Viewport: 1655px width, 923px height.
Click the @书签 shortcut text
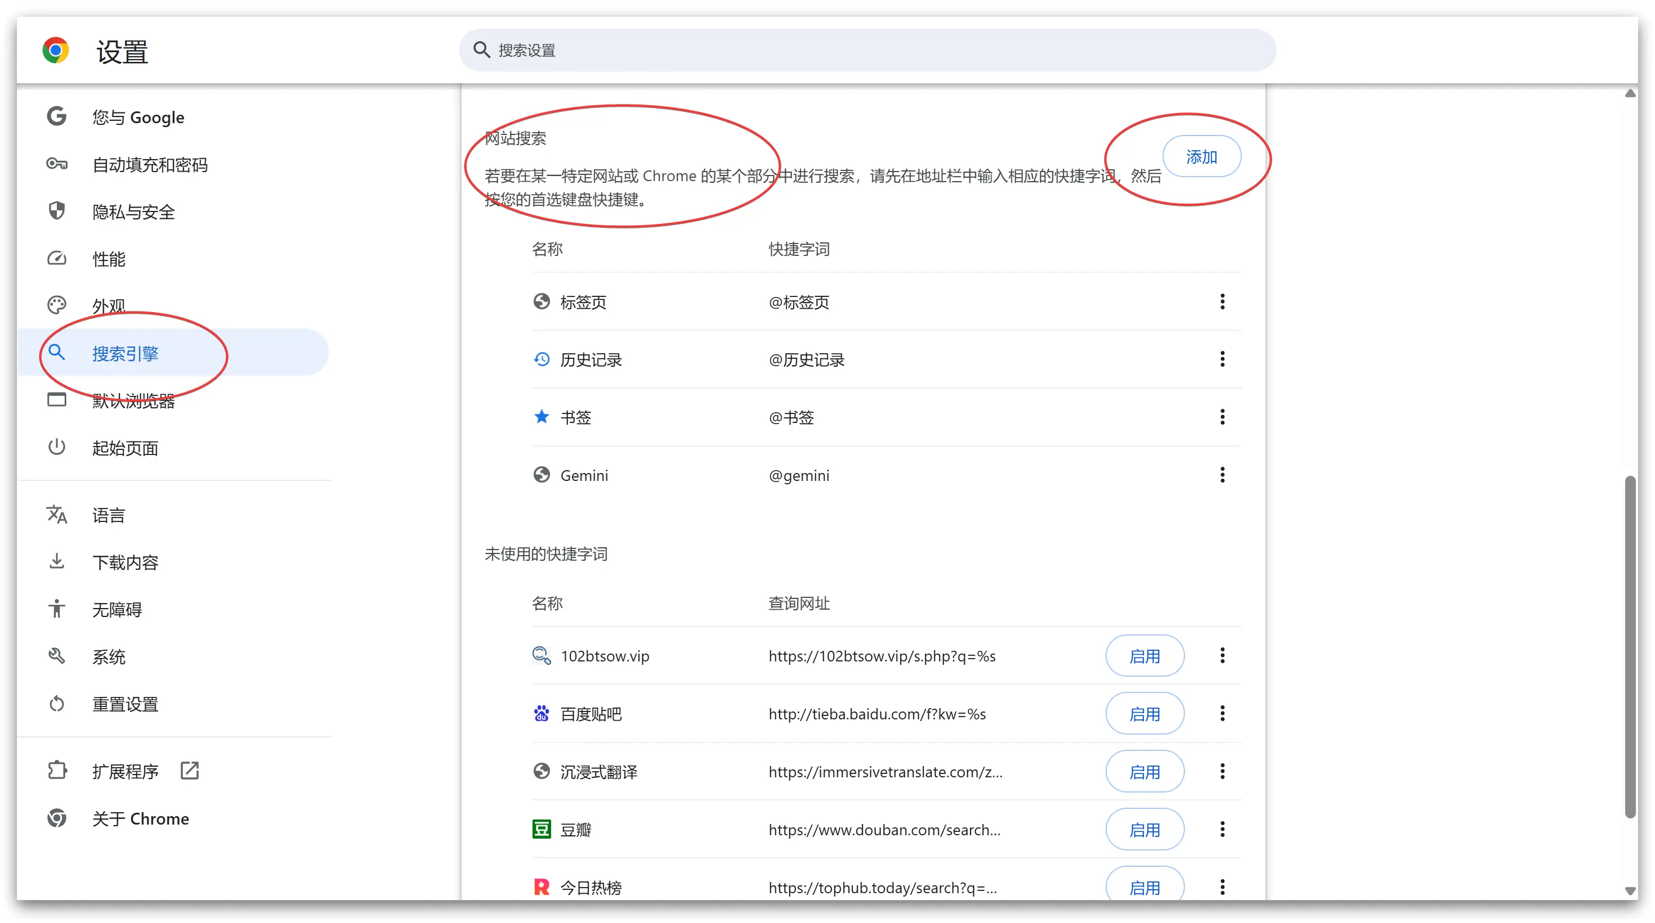point(791,417)
